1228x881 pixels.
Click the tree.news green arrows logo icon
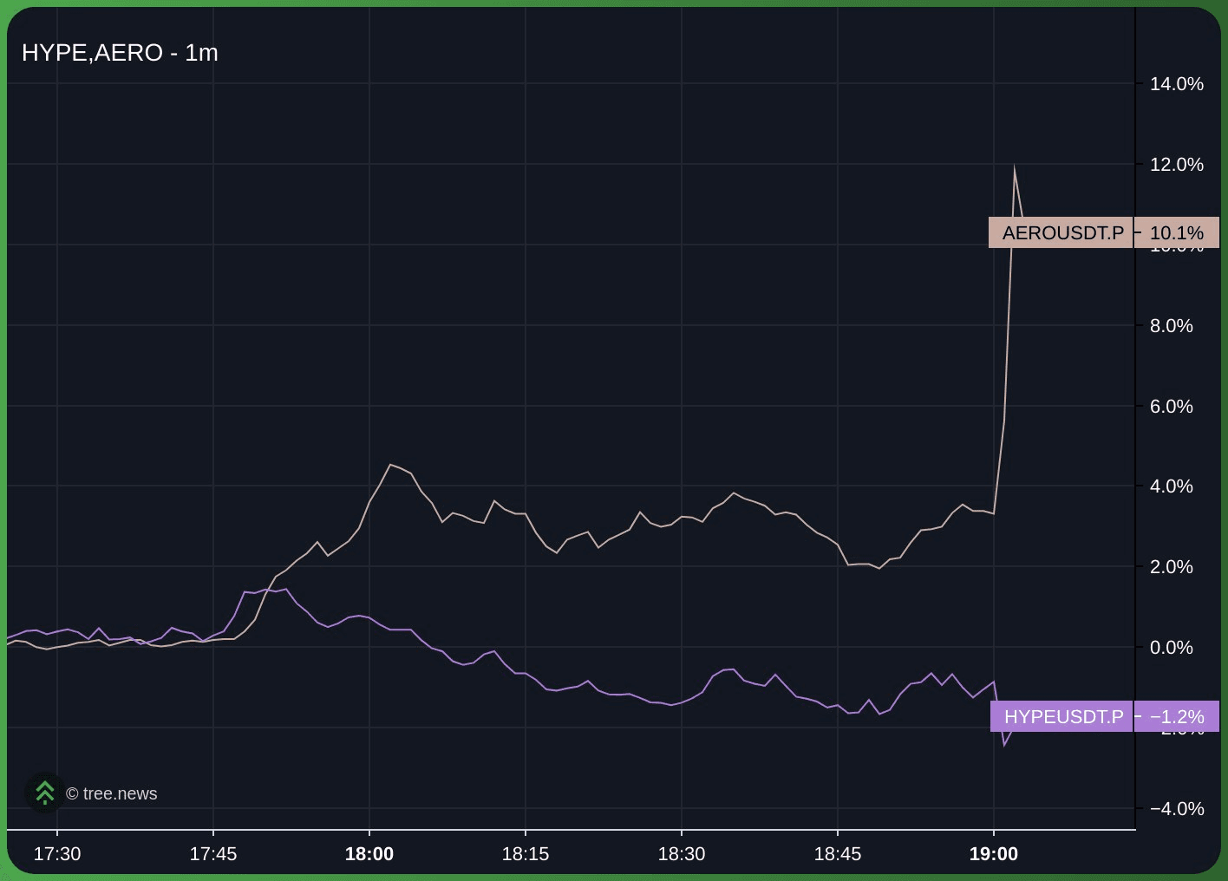(x=44, y=793)
